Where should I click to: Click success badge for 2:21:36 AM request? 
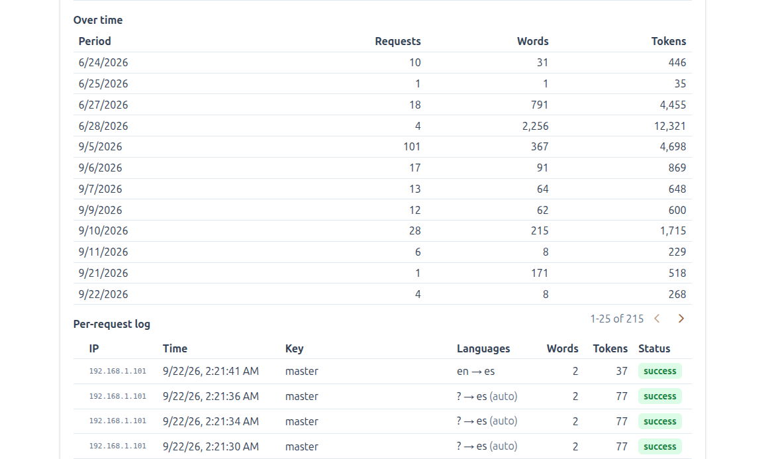pyautogui.click(x=660, y=396)
